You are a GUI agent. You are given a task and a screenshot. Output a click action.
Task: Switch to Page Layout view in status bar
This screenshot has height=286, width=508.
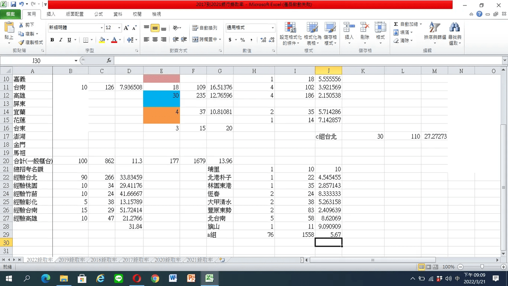429,267
